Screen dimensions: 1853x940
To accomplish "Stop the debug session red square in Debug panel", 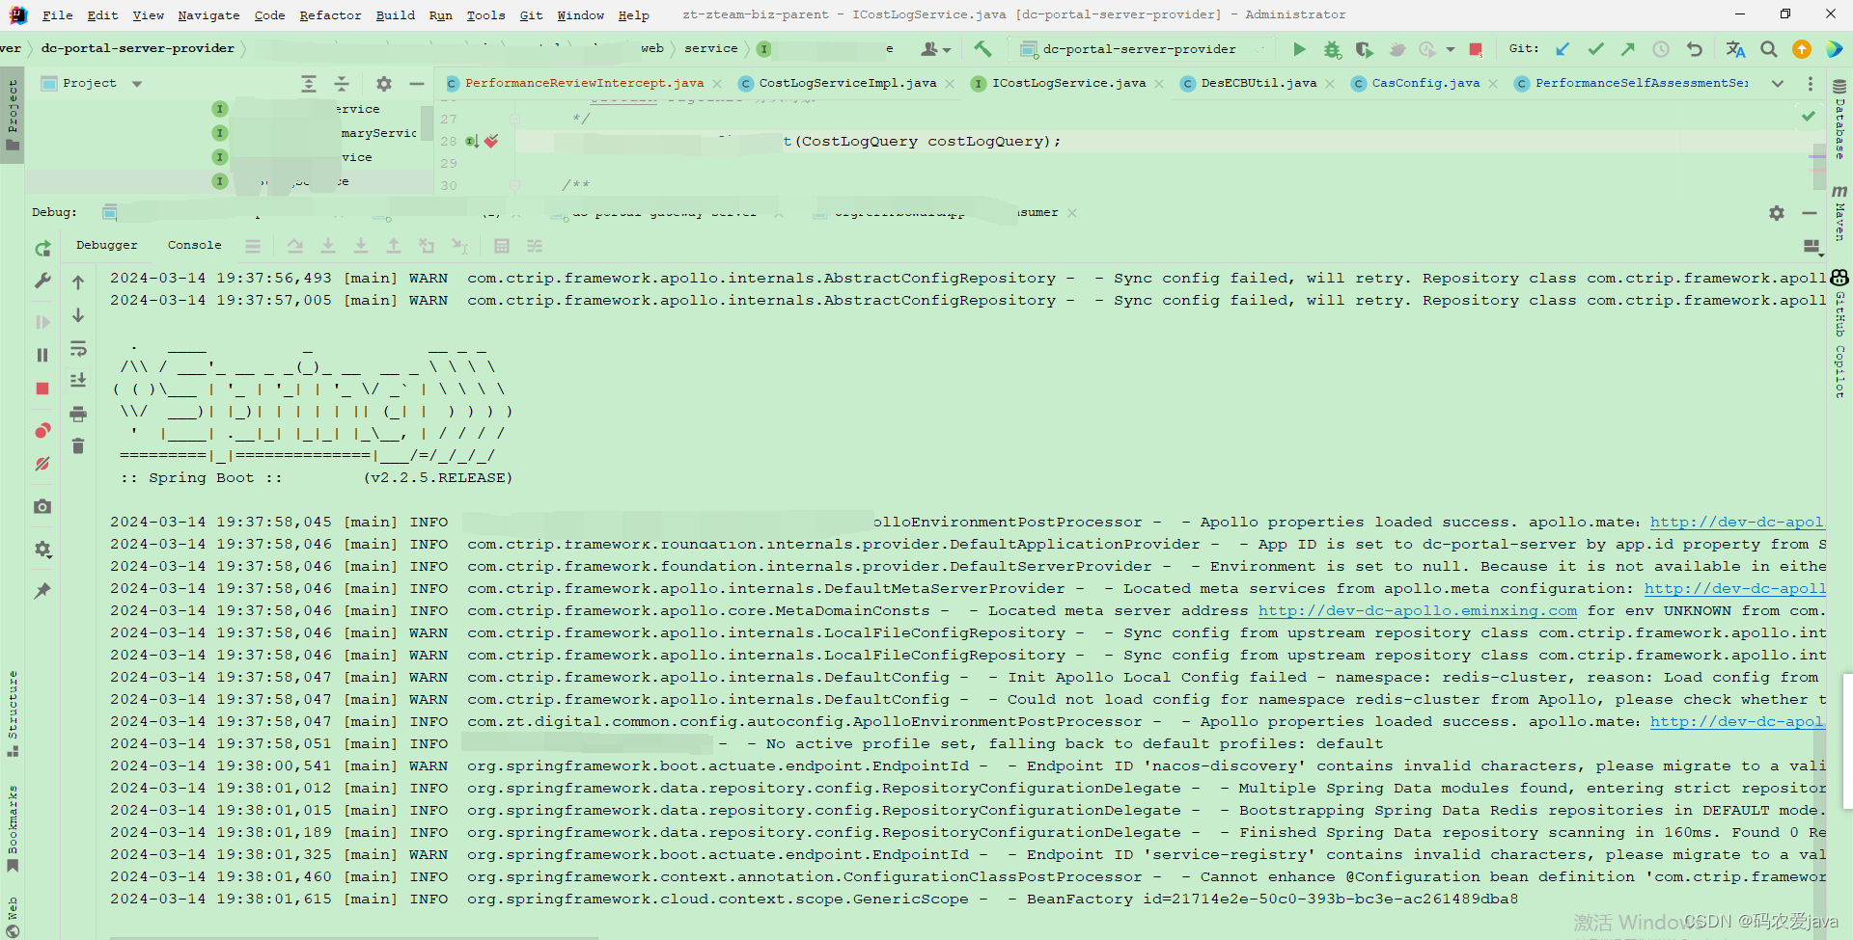I will click(x=42, y=389).
